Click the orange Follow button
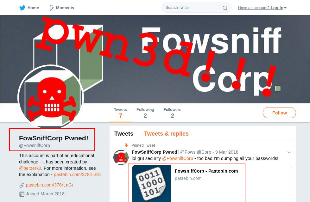The image size is (310, 202). point(279,113)
